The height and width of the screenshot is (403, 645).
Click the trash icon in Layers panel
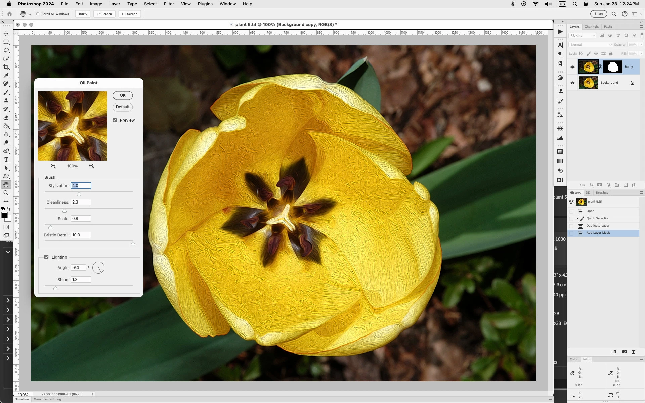click(634, 185)
